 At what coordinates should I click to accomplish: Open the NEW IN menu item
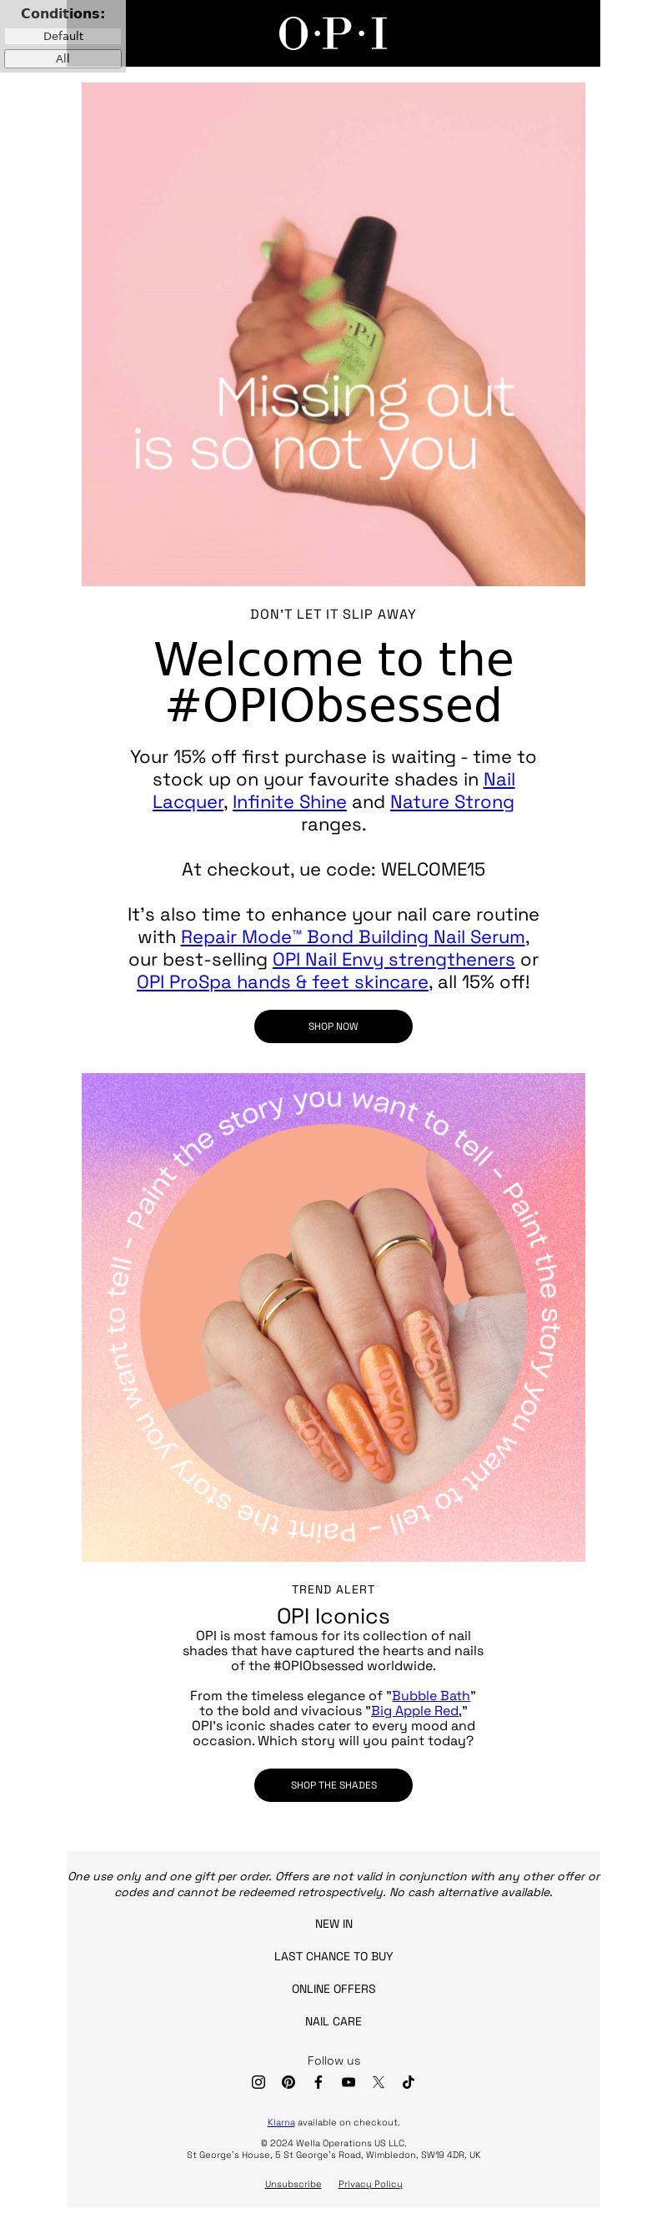tap(333, 1924)
